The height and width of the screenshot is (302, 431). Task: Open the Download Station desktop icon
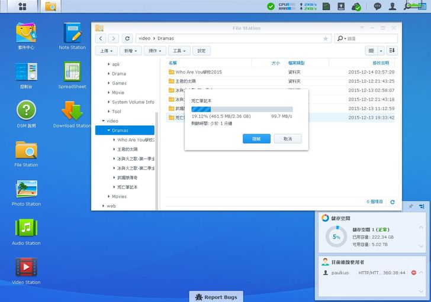tap(72, 111)
